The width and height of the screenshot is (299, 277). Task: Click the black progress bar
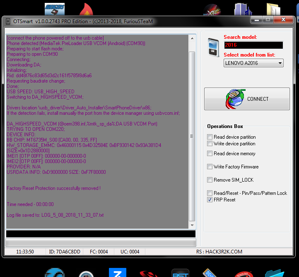(x=101, y=234)
